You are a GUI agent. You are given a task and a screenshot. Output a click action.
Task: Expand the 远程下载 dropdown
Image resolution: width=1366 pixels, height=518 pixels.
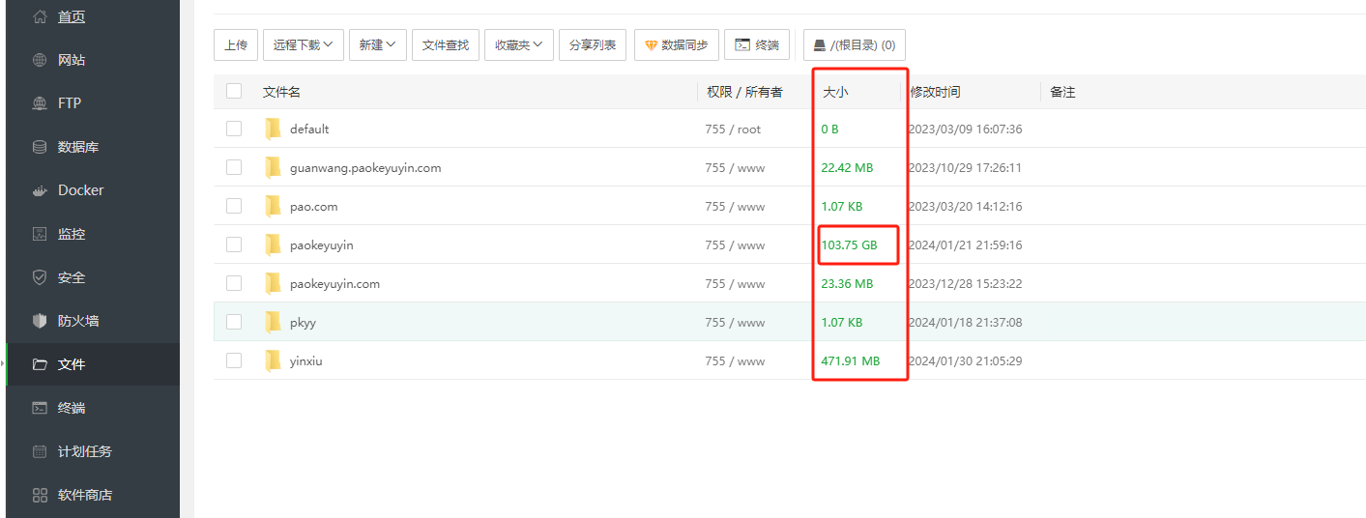pyautogui.click(x=303, y=44)
